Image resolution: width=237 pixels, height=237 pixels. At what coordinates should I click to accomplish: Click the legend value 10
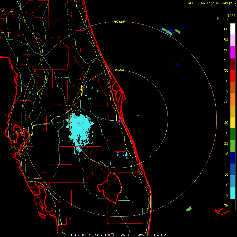pyautogui.click(x=226, y=174)
